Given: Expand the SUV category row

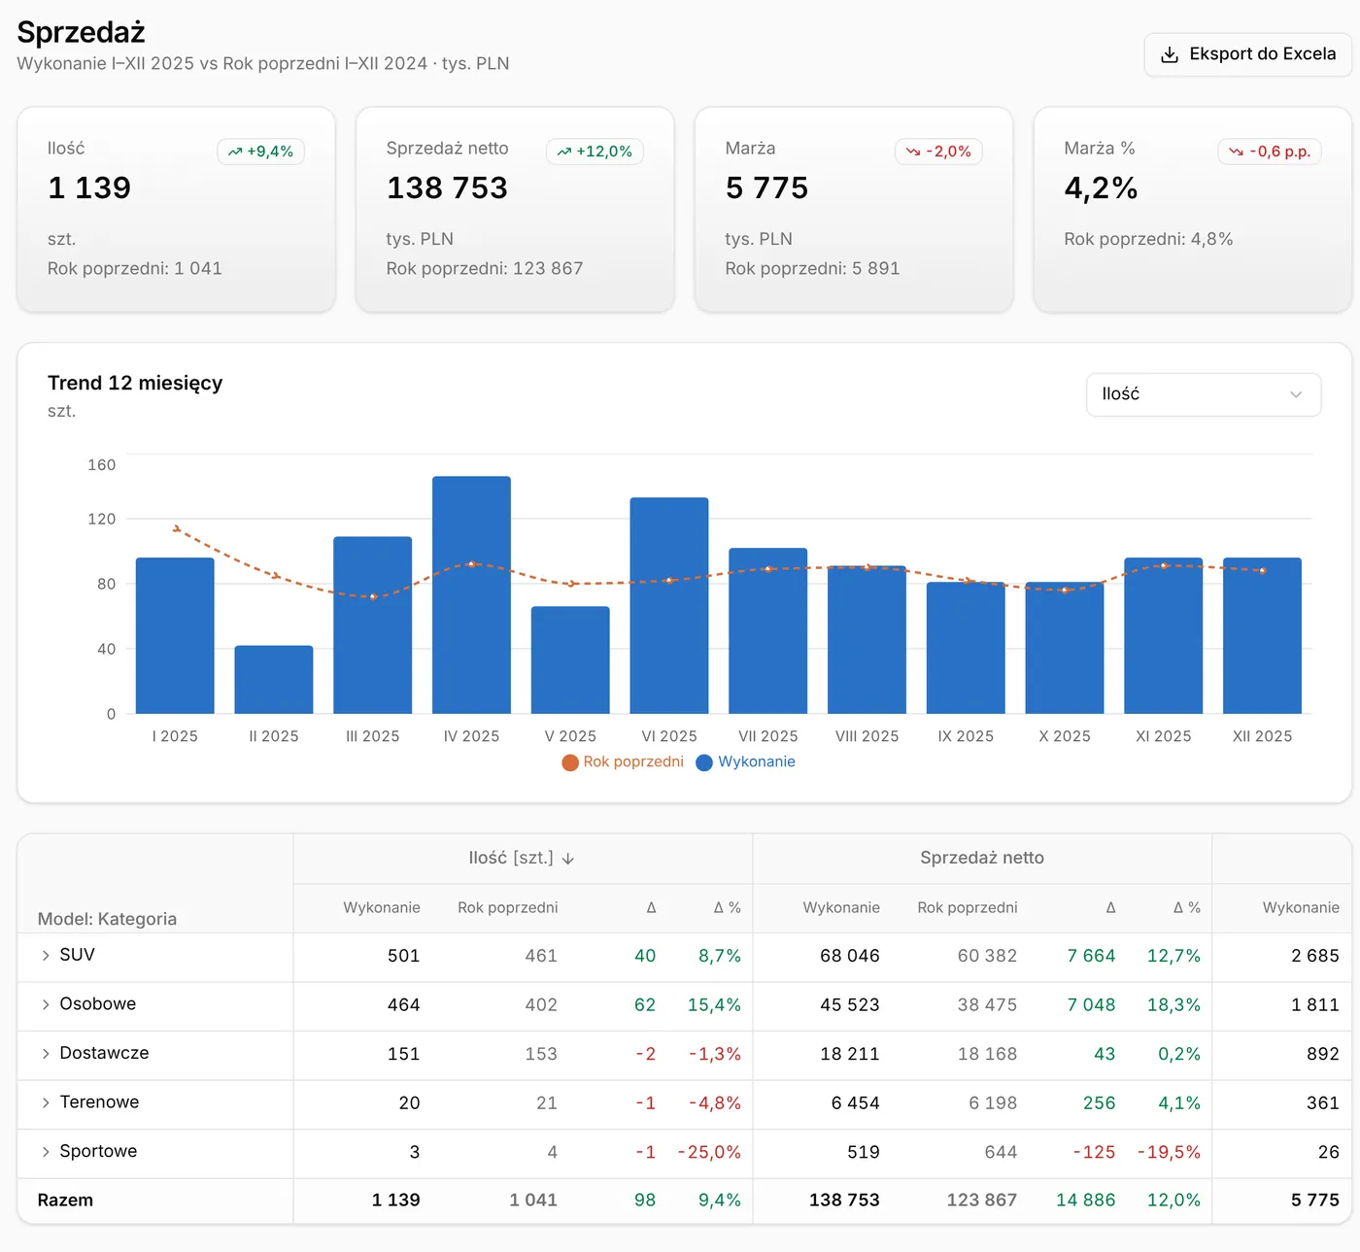Looking at the screenshot, I should point(46,956).
